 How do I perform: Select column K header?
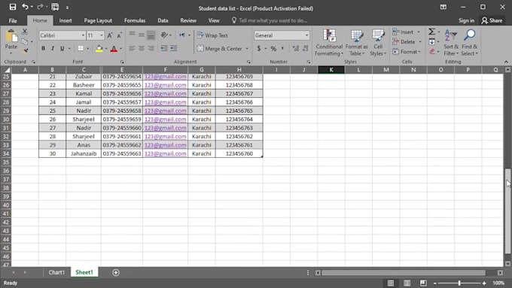pos(331,69)
